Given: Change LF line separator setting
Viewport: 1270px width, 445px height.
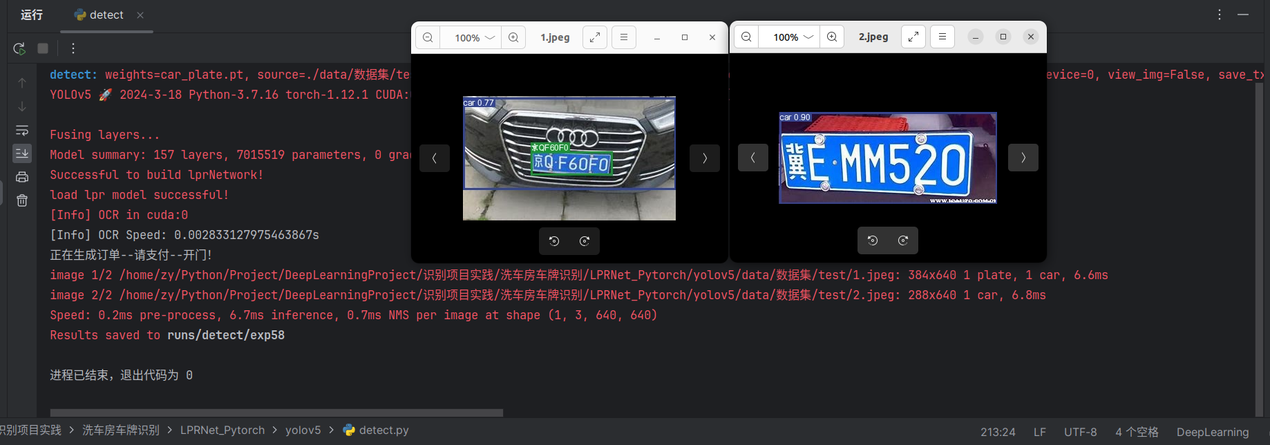Looking at the screenshot, I should click(x=1040, y=432).
